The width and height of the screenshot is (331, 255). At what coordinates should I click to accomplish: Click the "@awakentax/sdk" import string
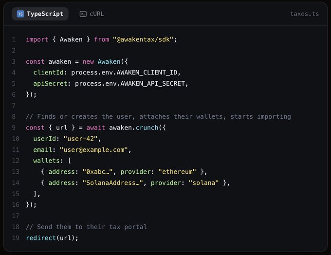point(143,39)
